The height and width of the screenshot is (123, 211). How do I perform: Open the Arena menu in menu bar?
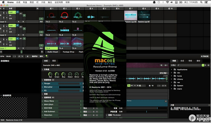[x=10, y=2]
